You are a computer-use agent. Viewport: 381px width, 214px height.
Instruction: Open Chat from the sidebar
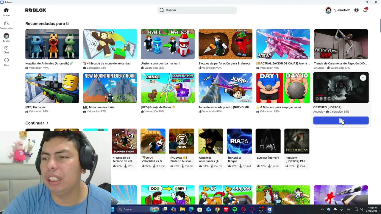click(x=6, y=50)
